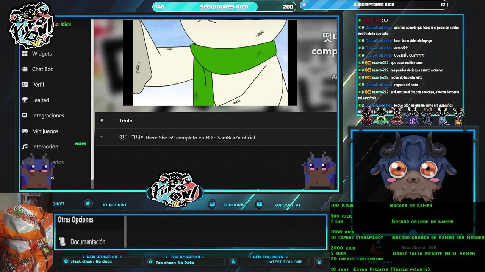Click the Lealtad trophy icon

point(25,100)
